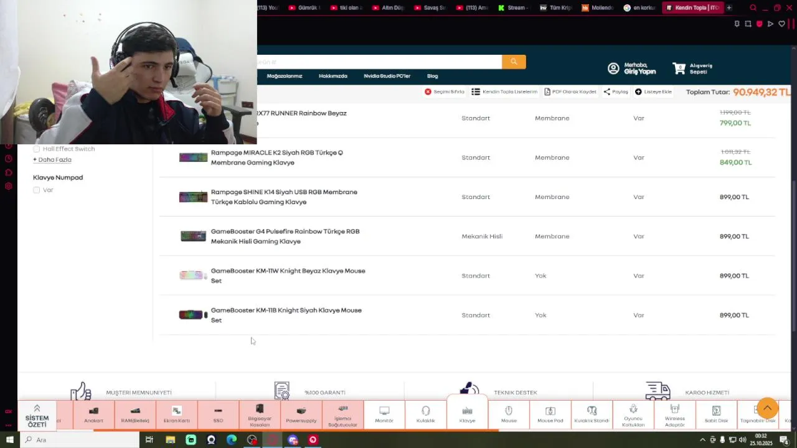This screenshot has height=448, width=797.
Task: Select GameBooster KM-11B Knight Siyah set
Action: pyautogui.click(x=286, y=315)
